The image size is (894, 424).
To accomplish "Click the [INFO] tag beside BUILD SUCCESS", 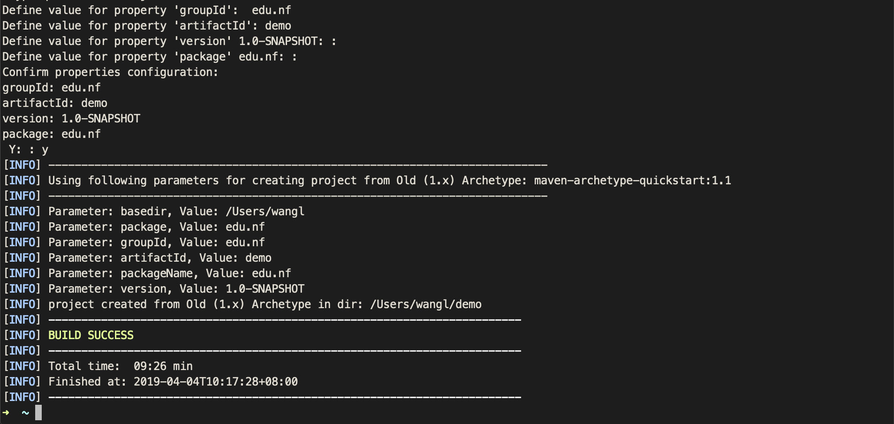I will 22,335.
